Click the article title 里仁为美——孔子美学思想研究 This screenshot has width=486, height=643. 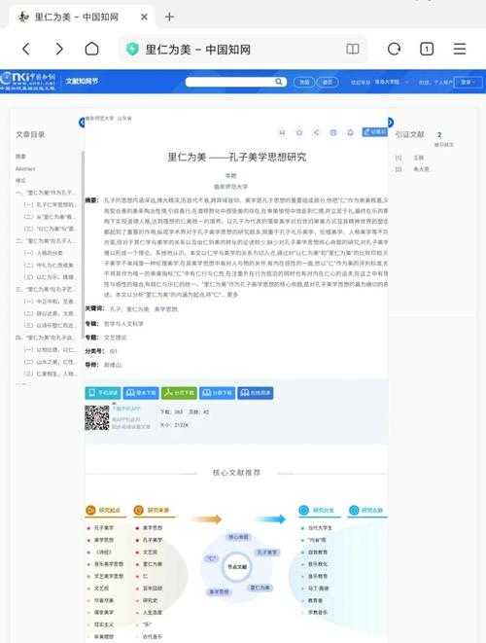click(x=237, y=157)
